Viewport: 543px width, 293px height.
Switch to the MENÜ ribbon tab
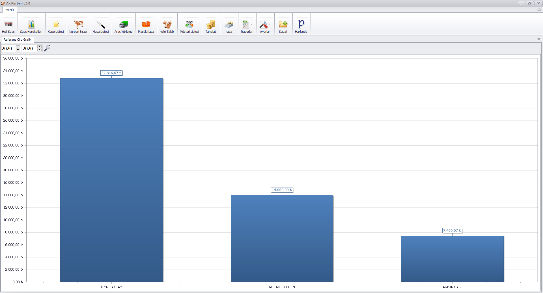(x=10, y=10)
